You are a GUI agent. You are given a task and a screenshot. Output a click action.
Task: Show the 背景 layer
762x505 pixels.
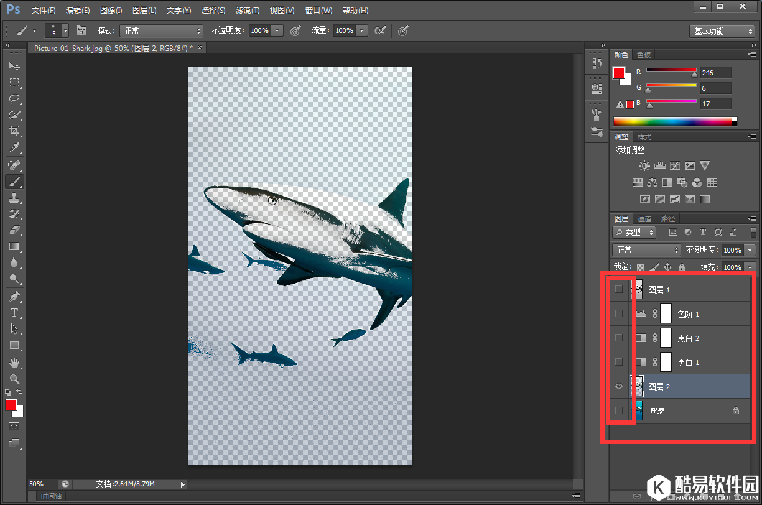[x=618, y=410]
